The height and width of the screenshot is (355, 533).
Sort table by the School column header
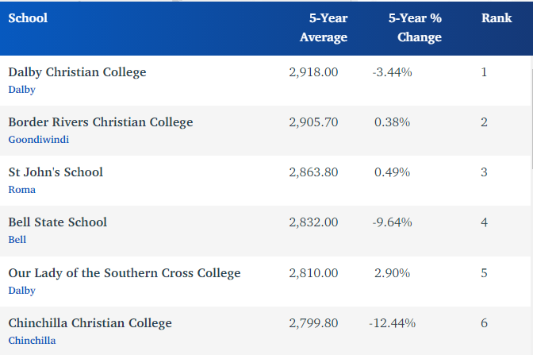pos(28,18)
